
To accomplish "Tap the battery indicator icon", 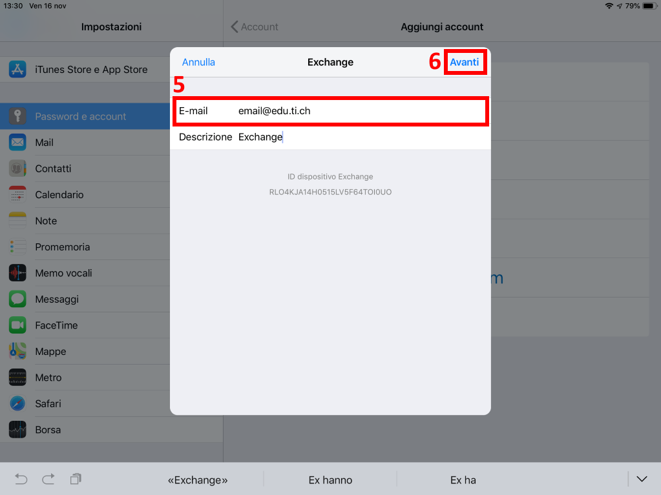I will pos(649,6).
